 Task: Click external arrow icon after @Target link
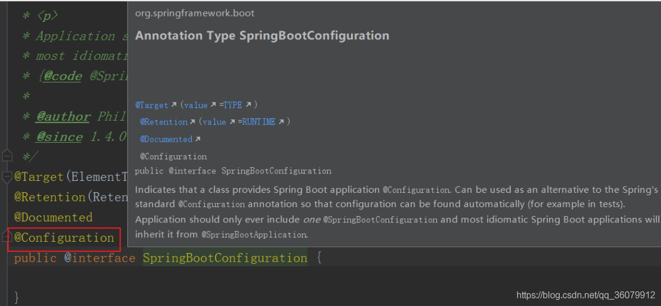pyautogui.click(x=173, y=105)
